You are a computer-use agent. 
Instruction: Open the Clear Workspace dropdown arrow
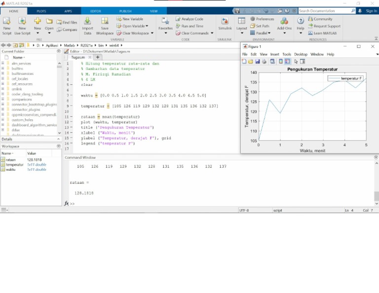click(x=153, y=34)
